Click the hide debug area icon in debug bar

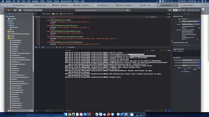pos(36,47)
